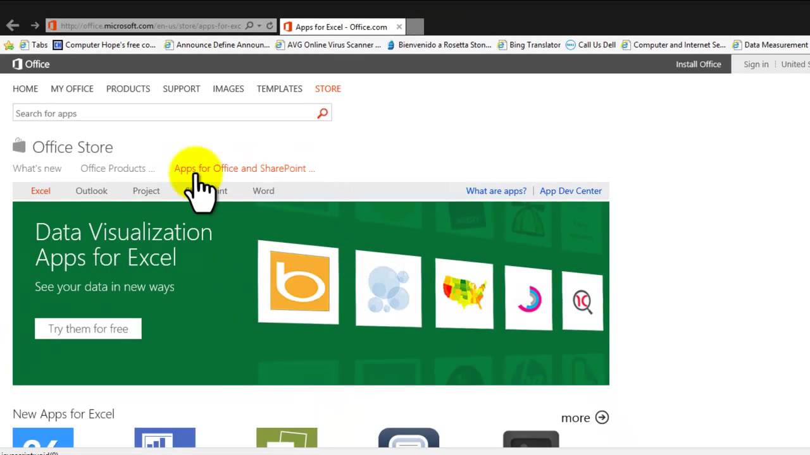Click the What are apps? link

pos(496,191)
